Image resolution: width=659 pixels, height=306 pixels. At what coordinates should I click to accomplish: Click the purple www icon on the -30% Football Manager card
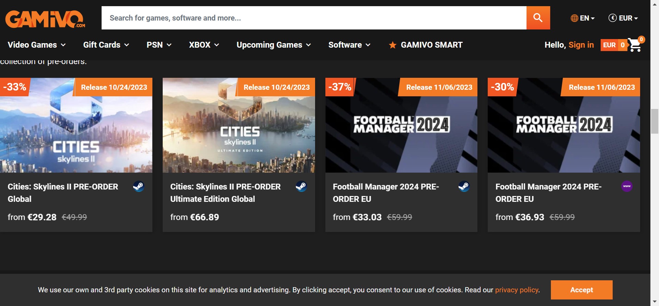pyautogui.click(x=627, y=186)
